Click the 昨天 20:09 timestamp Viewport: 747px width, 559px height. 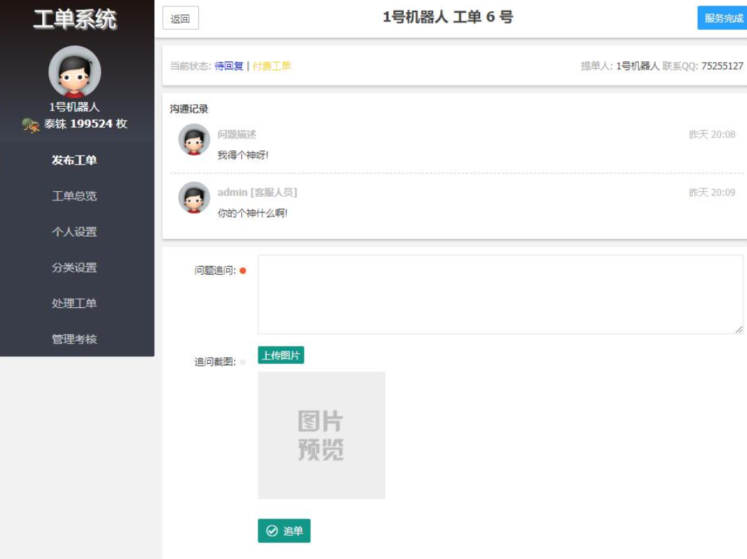(x=712, y=193)
